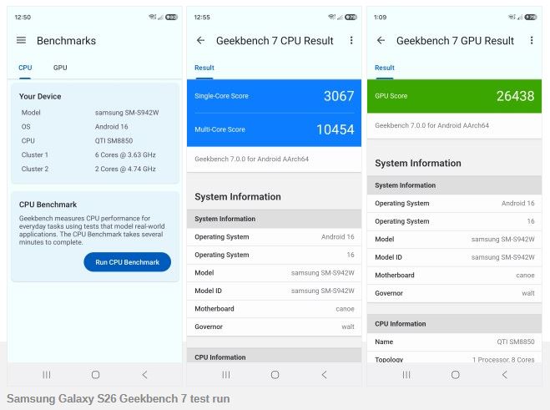
Task: Click caption Samsung Galaxy S26 Geekbench 7 test run
Action: 119,399
